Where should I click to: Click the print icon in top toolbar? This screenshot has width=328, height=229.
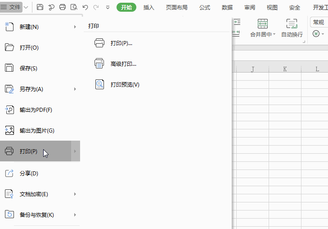point(63,7)
